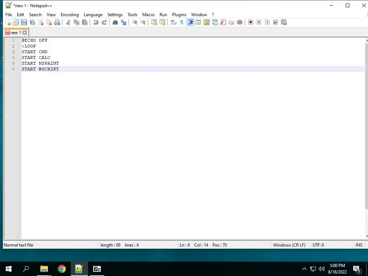Click the "START WSCRIPT" line
The height and width of the screenshot is (276, 368).
pyautogui.click(x=40, y=69)
